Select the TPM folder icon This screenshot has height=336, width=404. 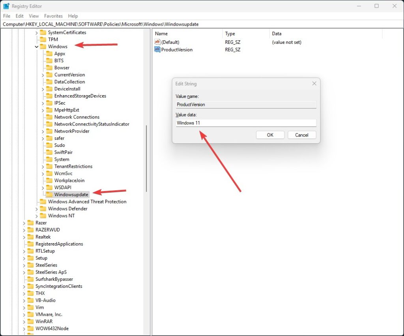coord(43,39)
